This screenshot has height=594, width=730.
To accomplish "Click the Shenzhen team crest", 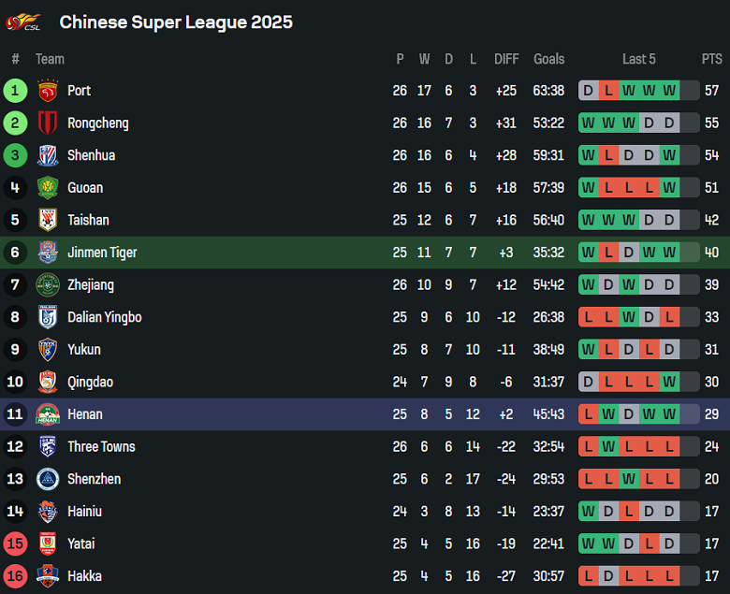I will [48, 479].
